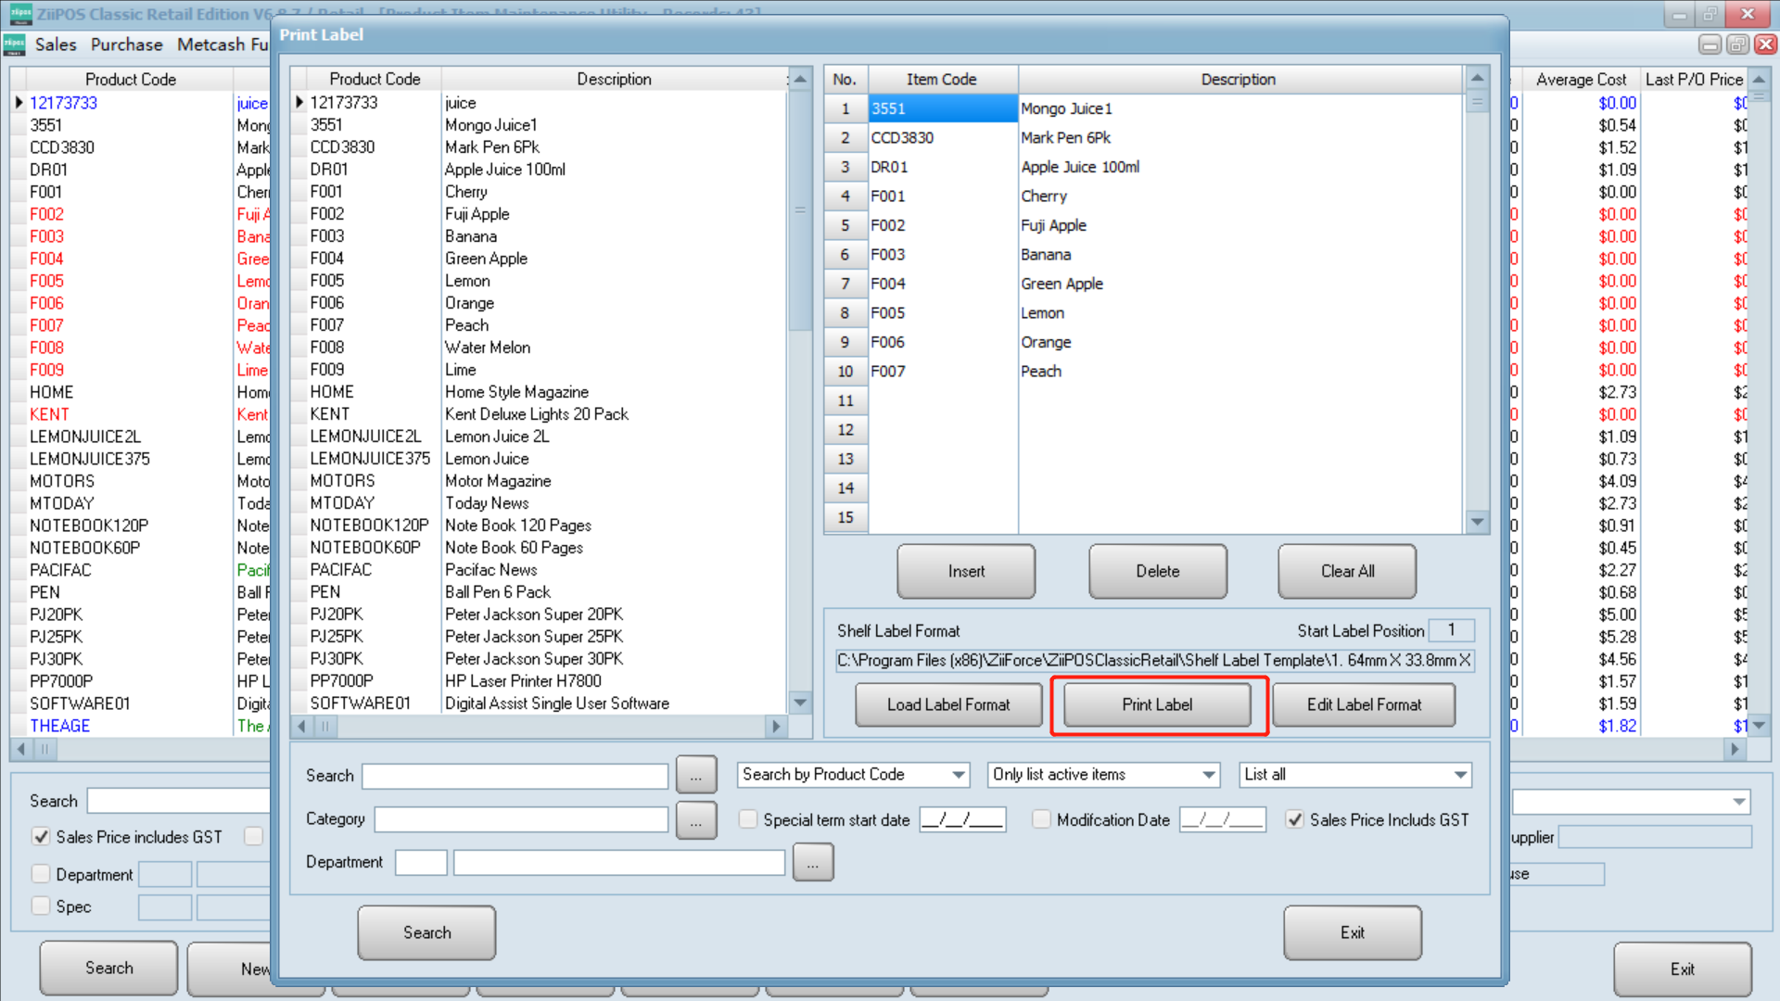1780x1001 pixels.
Task: Open the Category lookup via its ellipsis button
Action: [x=696, y=819]
